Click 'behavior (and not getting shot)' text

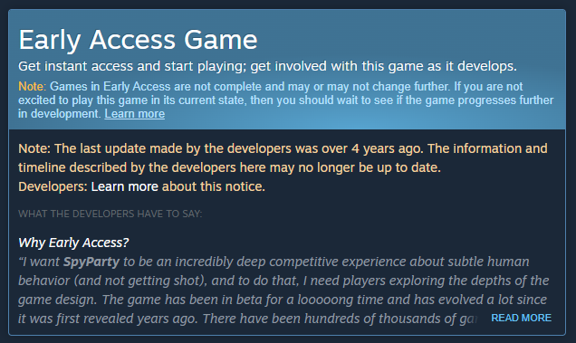[x=112, y=281]
